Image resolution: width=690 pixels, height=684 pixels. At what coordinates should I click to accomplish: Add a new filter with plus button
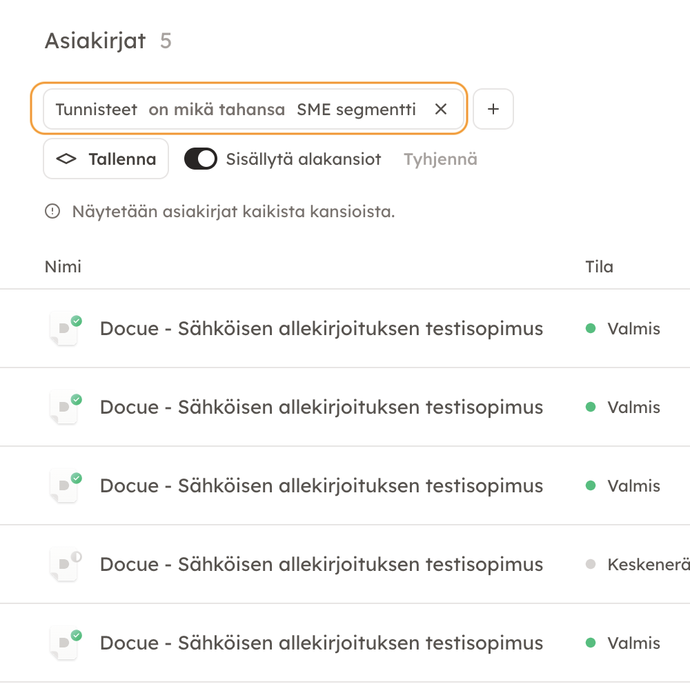[493, 109]
